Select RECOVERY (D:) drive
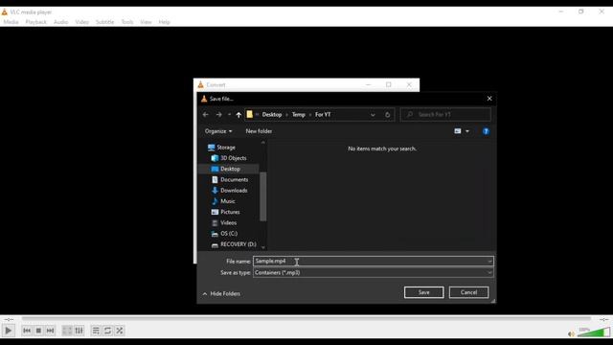 238,244
